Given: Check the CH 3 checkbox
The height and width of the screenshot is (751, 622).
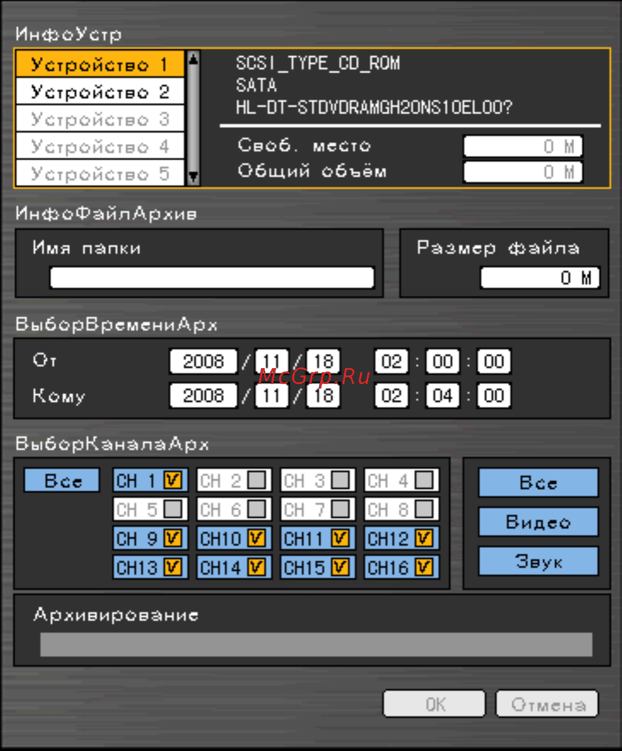Looking at the screenshot, I should point(340,480).
